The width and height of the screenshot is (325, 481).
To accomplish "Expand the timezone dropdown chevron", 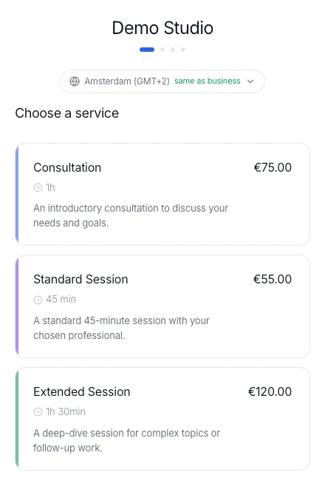I will (x=250, y=81).
